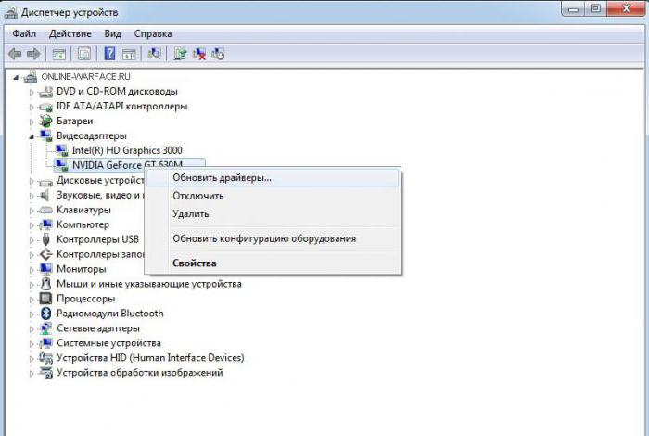Viewport: 649px width, 436px height.
Task: Expand the Устройства HID node arrow
Action: (x=32, y=358)
